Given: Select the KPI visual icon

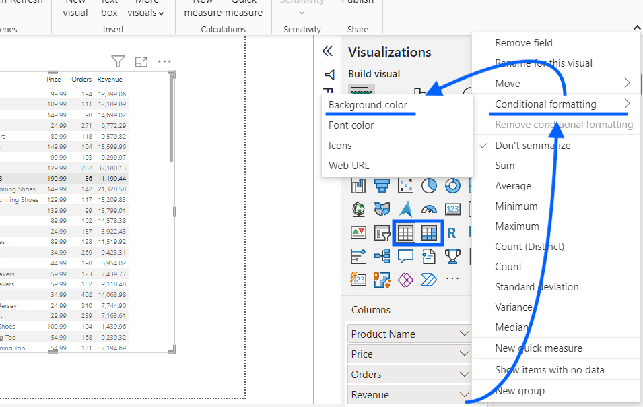Looking at the screenshot, I should tap(358, 233).
